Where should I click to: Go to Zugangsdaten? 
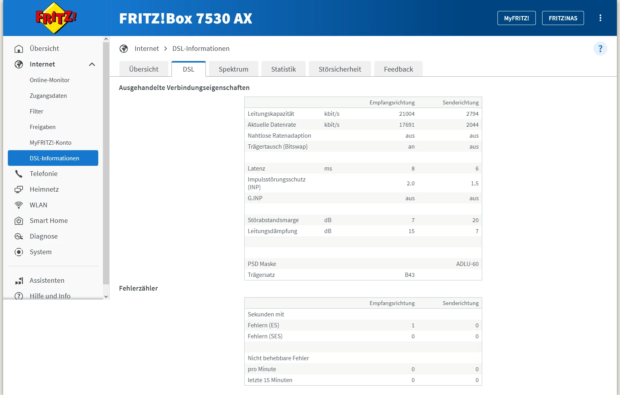point(48,95)
